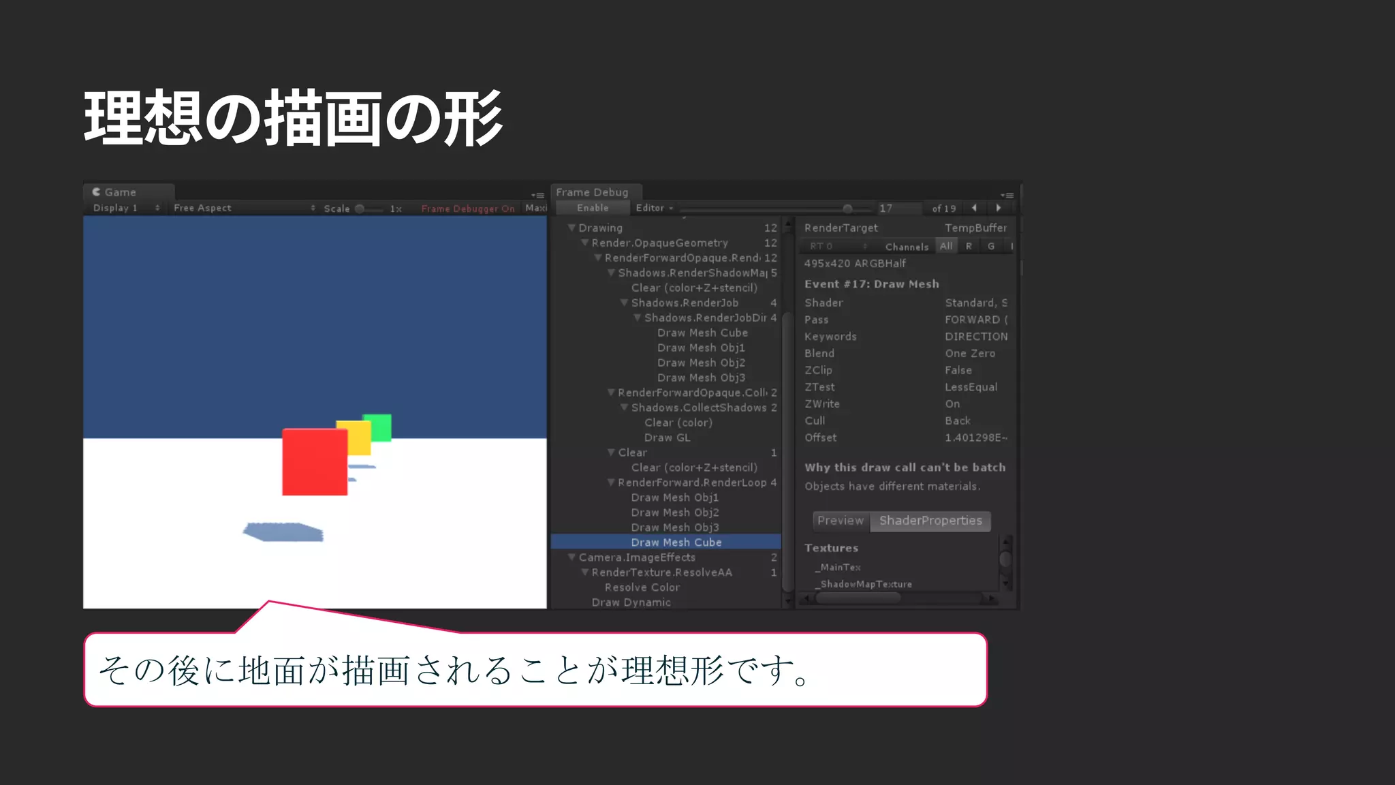Open the Display 1 dropdown

pos(126,208)
